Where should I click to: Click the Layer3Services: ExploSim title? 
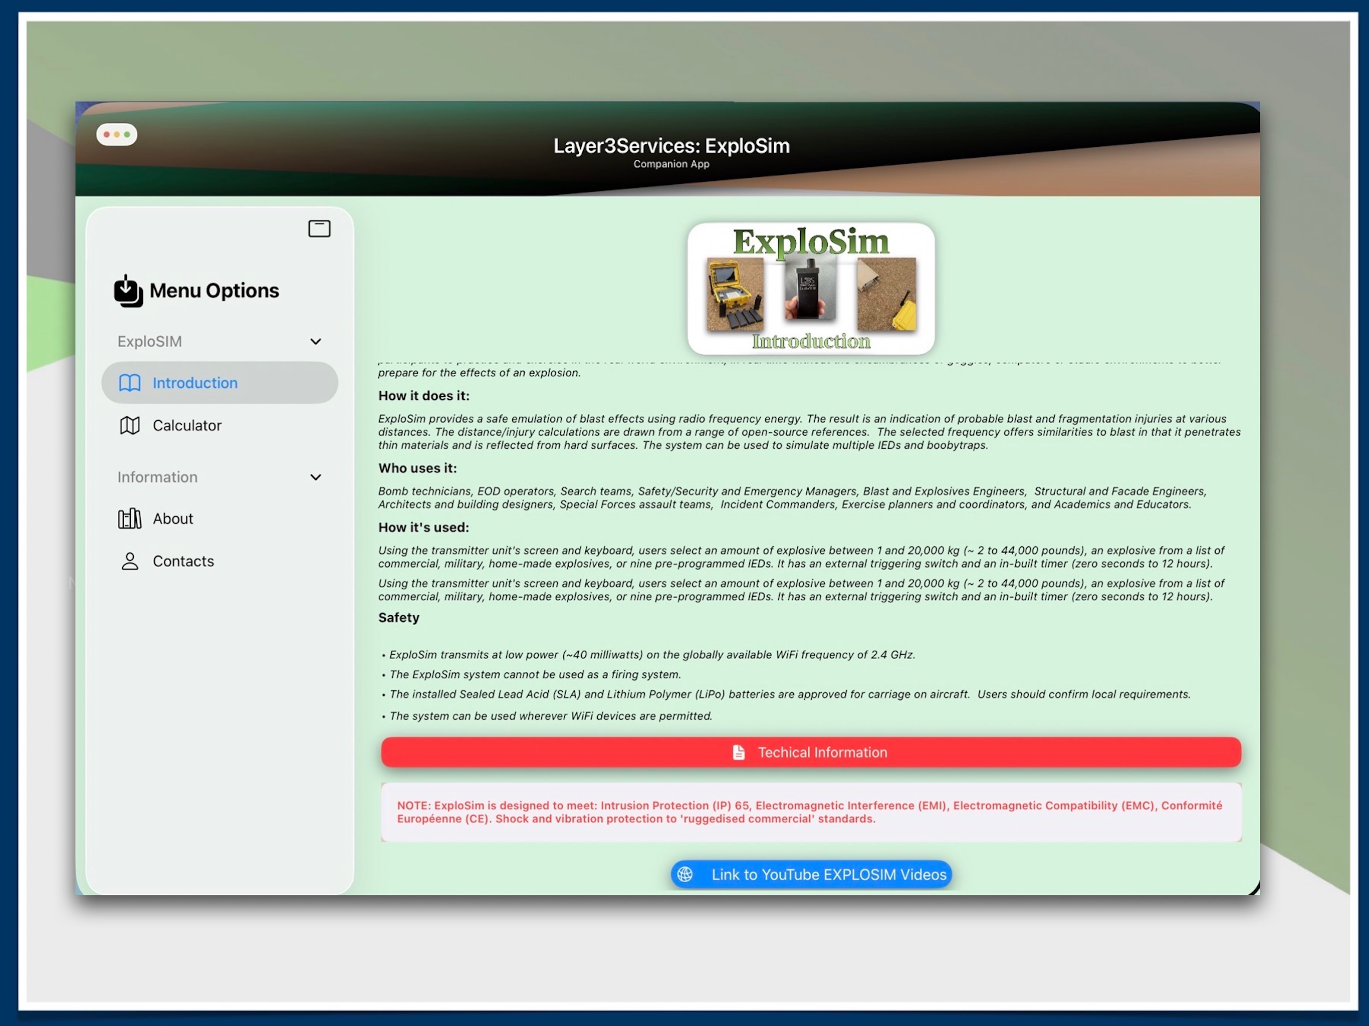tap(671, 145)
